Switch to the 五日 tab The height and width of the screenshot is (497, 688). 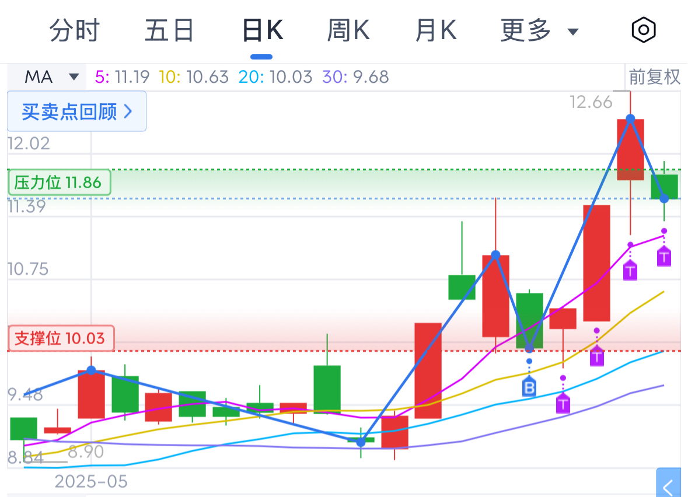(169, 30)
